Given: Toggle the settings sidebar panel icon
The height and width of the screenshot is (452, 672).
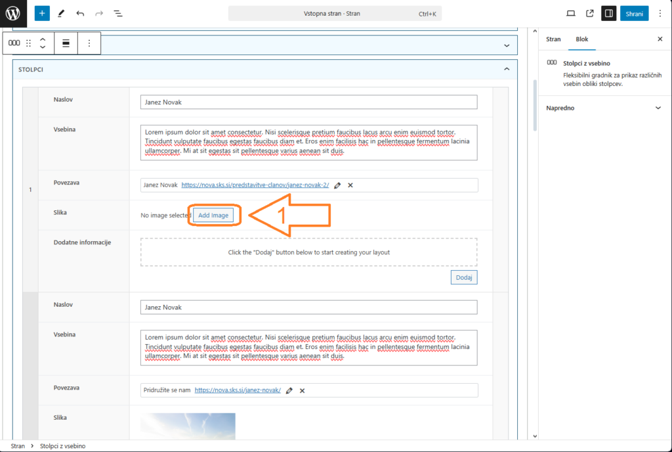Looking at the screenshot, I should coord(609,13).
